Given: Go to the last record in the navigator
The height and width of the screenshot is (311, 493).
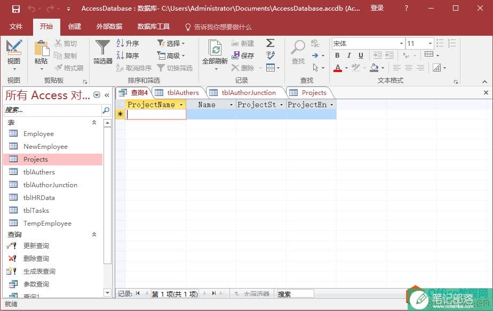Looking at the screenshot, I should point(214,293).
